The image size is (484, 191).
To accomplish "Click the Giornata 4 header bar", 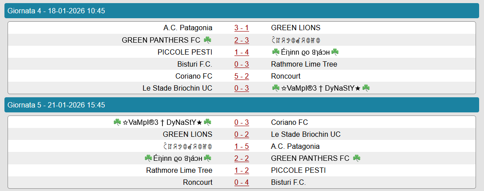I will coord(242,11).
